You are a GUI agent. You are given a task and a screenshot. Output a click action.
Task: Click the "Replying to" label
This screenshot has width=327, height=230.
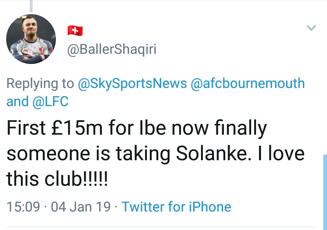click(40, 84)
